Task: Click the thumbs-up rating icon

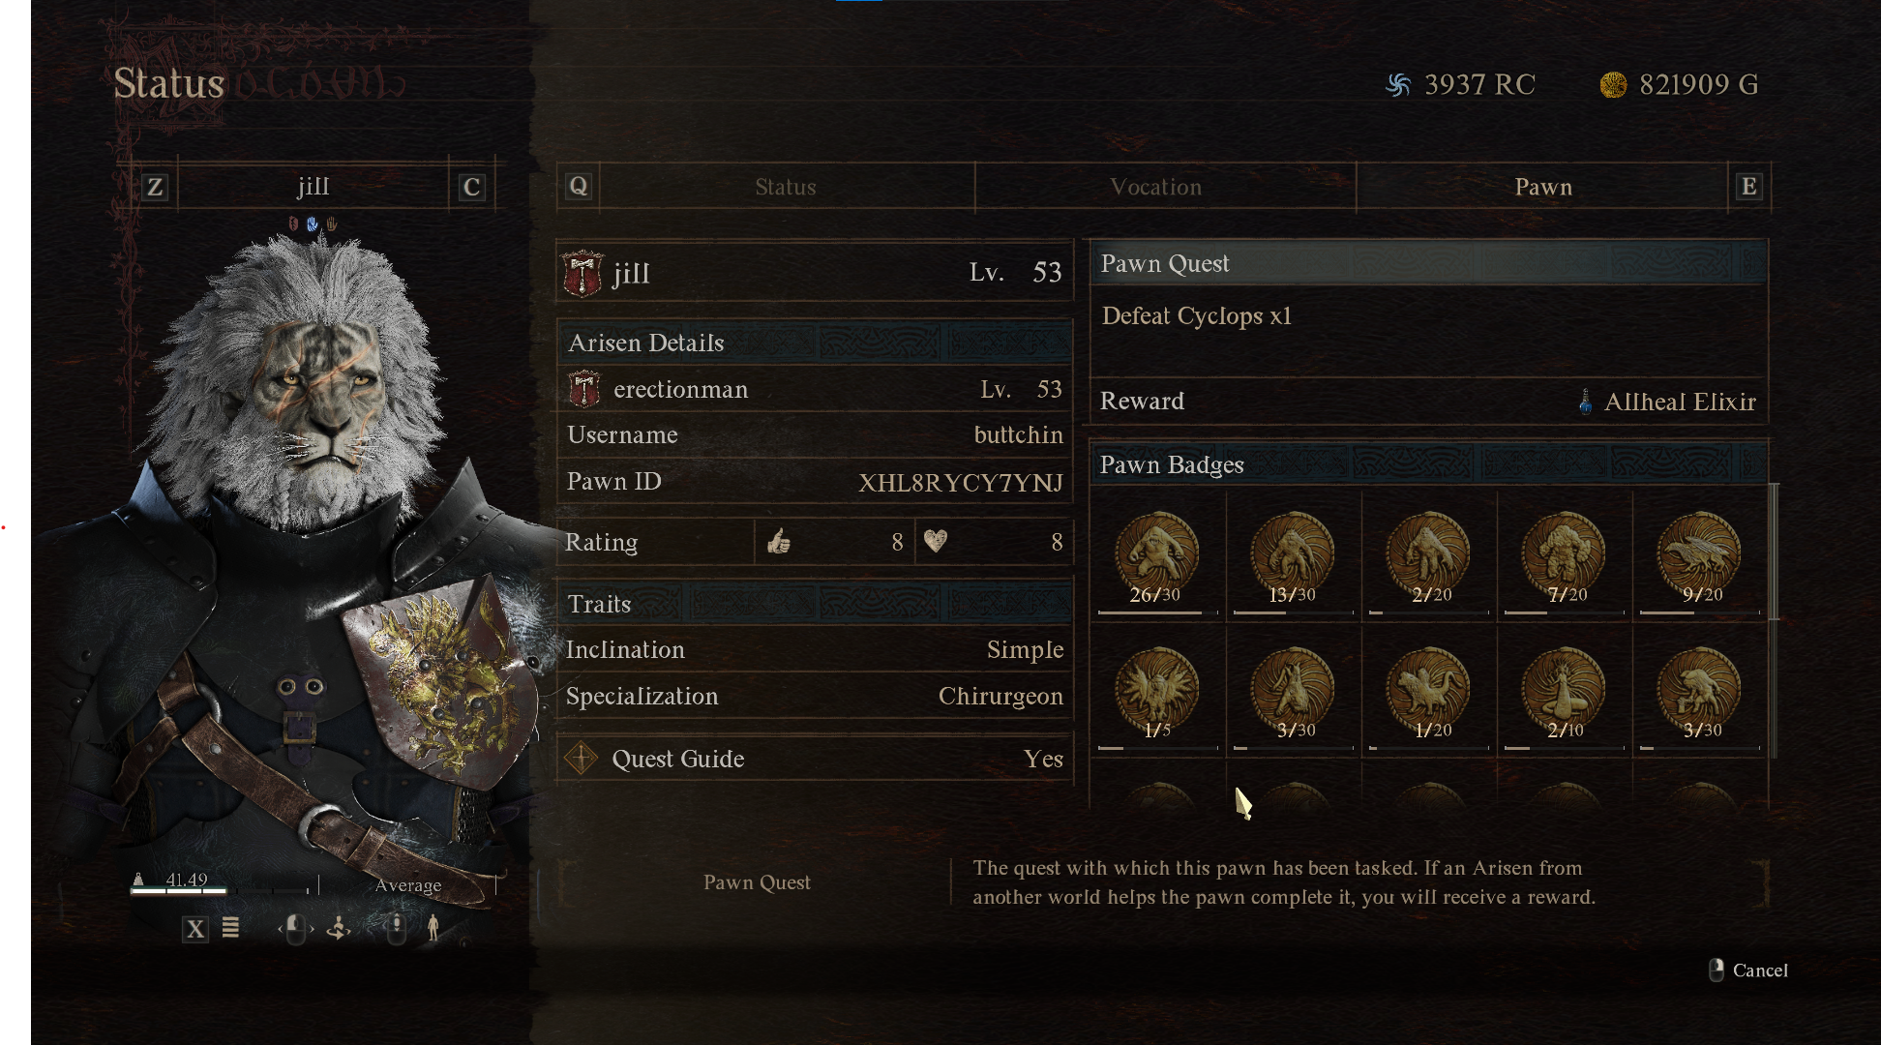Action: point(779,542)
